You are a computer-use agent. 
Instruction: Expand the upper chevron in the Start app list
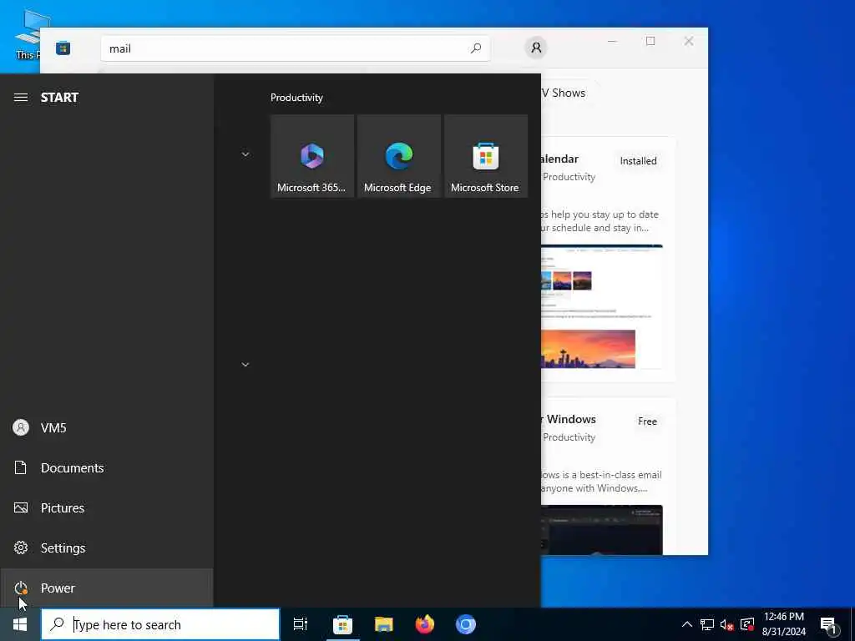pyautogui.click(x=245, y=154)
